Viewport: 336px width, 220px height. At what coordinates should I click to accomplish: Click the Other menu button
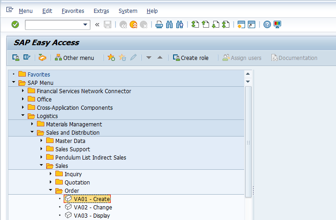pyautogui.click(x=74, y=58)
